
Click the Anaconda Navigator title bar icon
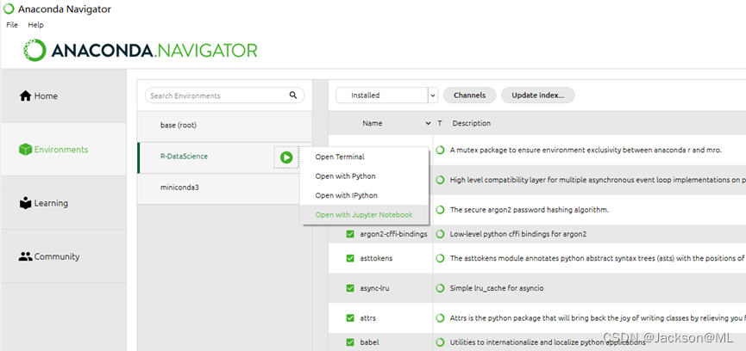click(x=9, y=9)
